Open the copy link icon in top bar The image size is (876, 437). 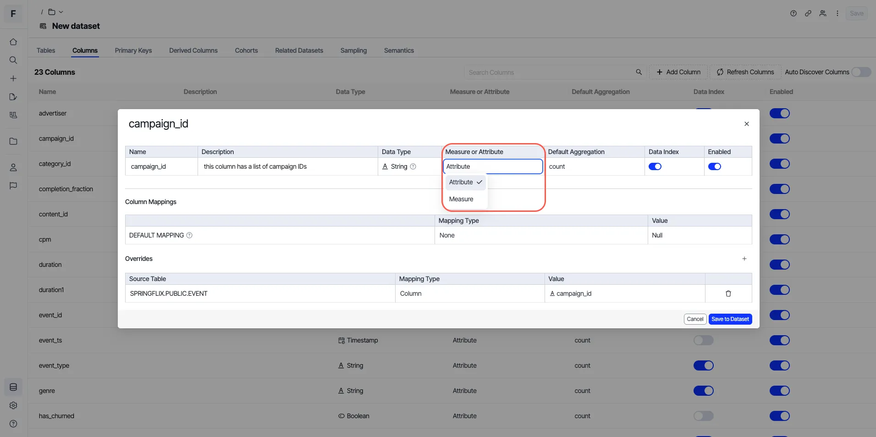click(x=808, y=13)
